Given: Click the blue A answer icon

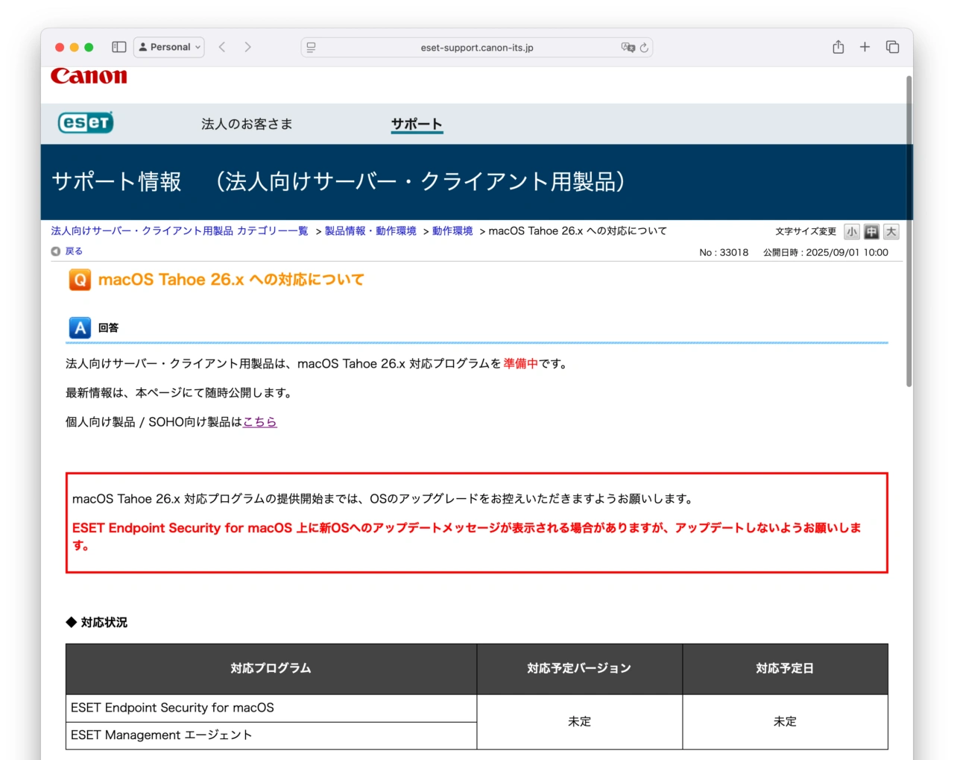Looking at the screenshot, I should coord(80,327).
